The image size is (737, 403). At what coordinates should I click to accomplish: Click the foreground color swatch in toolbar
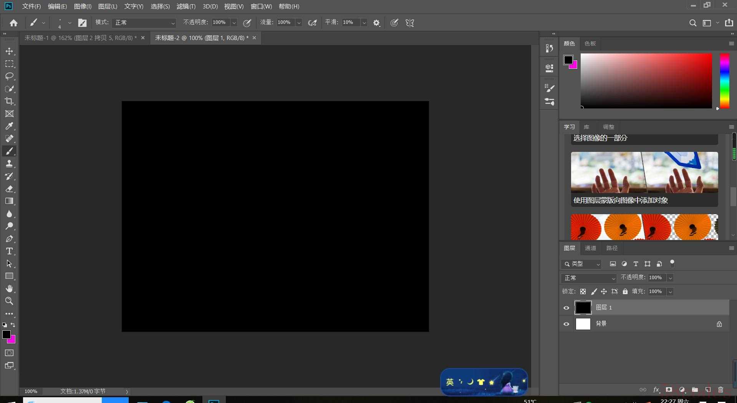click(x=7, y=335)
